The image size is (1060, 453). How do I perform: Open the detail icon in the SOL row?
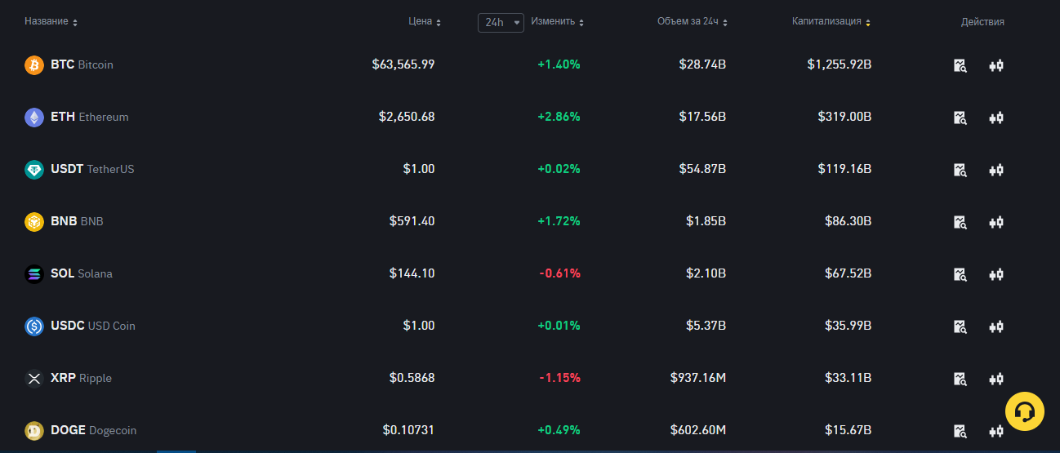coord(960,274)
